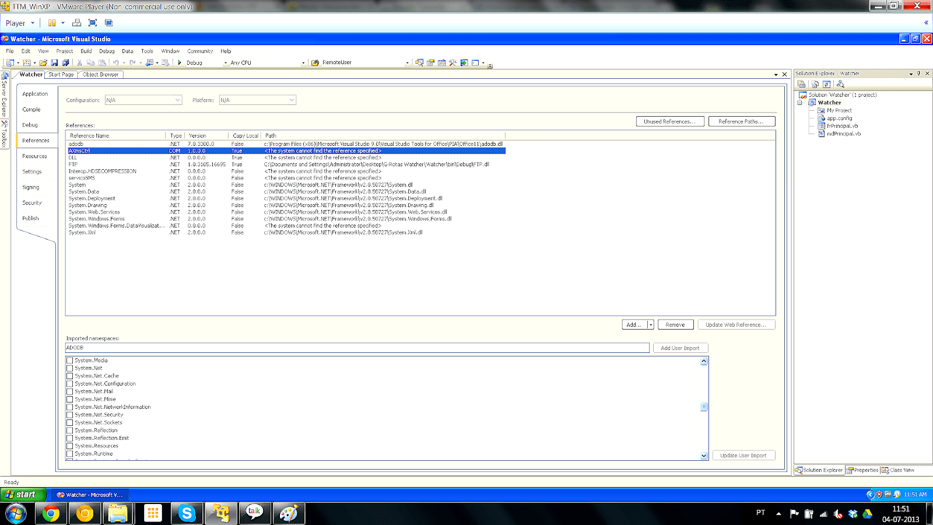Click the scroll up arrow in namespaces list

(704, 361)
